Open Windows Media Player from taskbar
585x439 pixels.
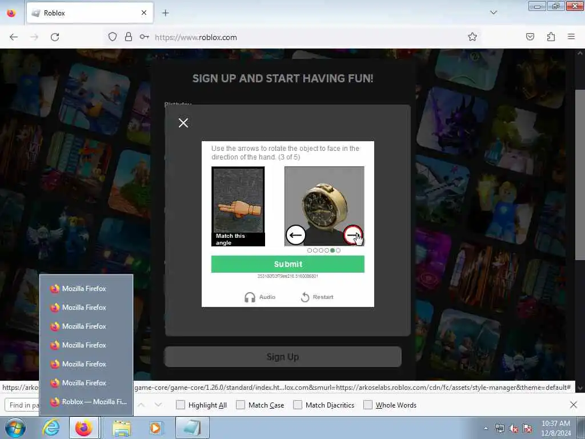tap(155, 428)
